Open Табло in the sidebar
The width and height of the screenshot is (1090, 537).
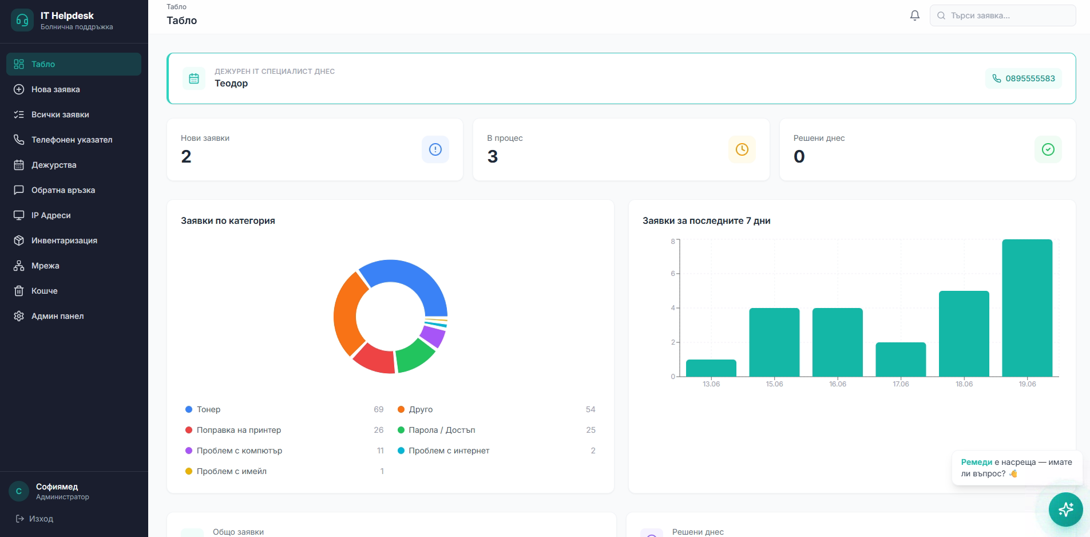point(74,64)
